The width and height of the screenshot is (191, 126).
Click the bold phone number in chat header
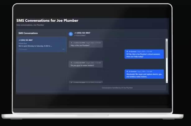coord(82,33)
